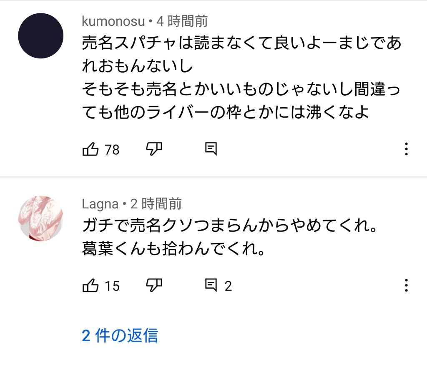Like the kumonosu comment
The width and height of the screenshot is (427, 365).
tap(90, 149)
